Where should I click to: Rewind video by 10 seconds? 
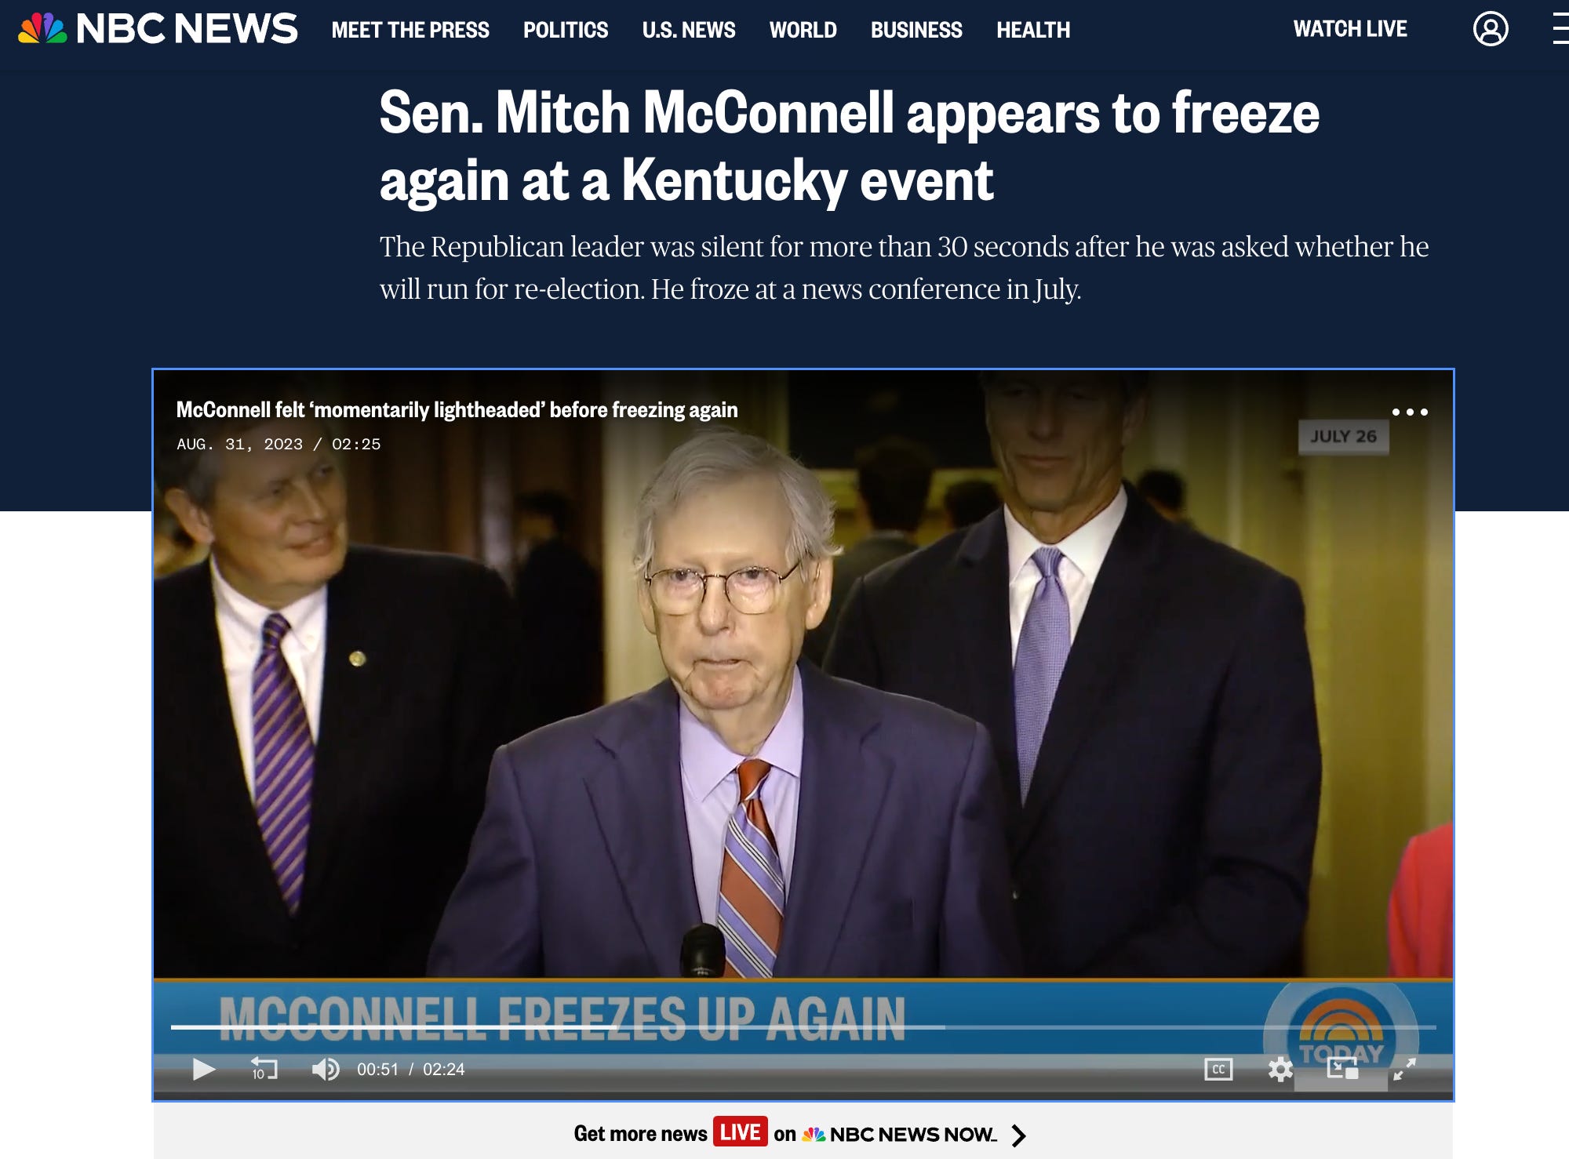(x=264, y=1069)
